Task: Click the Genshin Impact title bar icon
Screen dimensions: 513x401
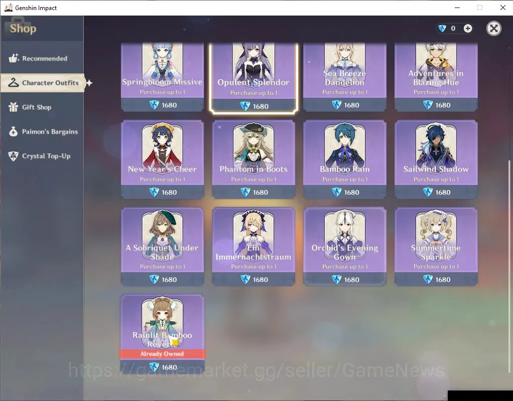Action: pos(8,8)
